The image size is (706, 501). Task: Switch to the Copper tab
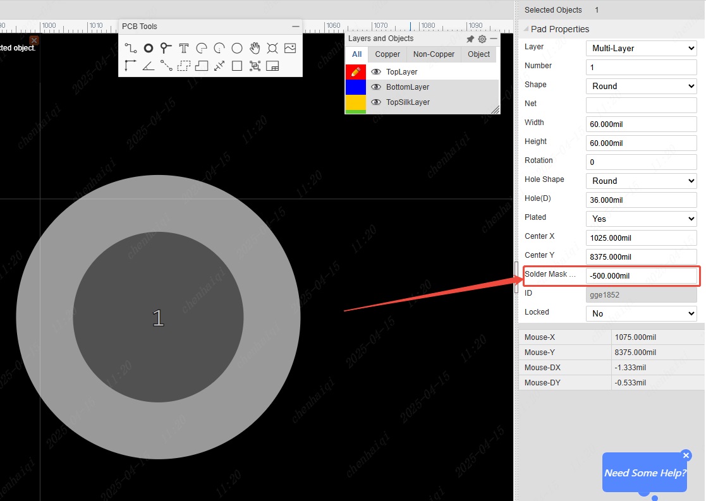(x=387, y=54)
